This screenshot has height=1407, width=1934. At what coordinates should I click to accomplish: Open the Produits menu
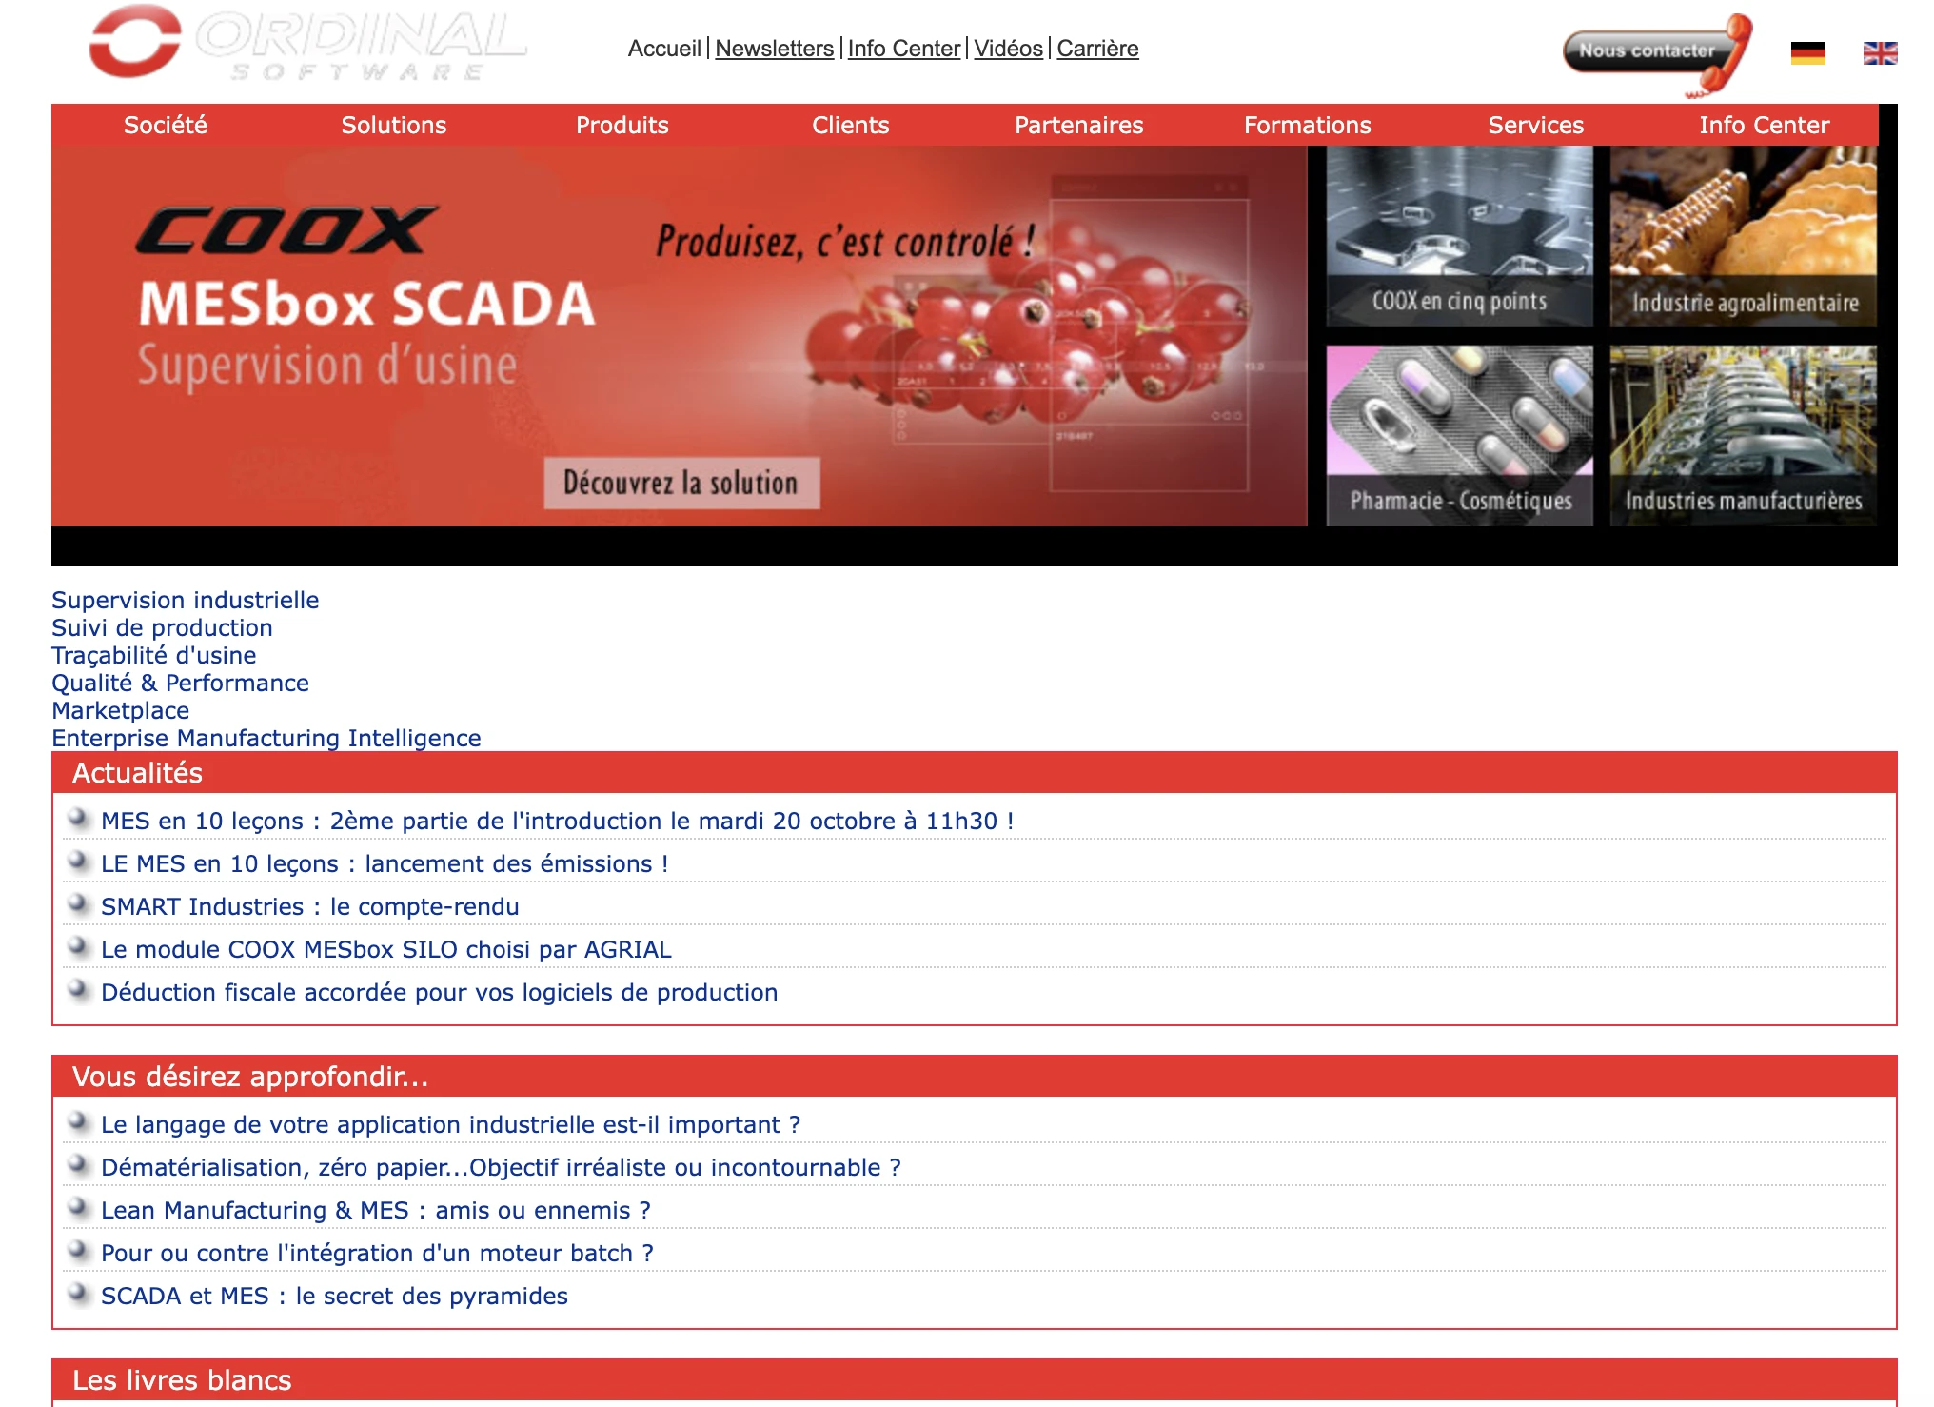622,125
